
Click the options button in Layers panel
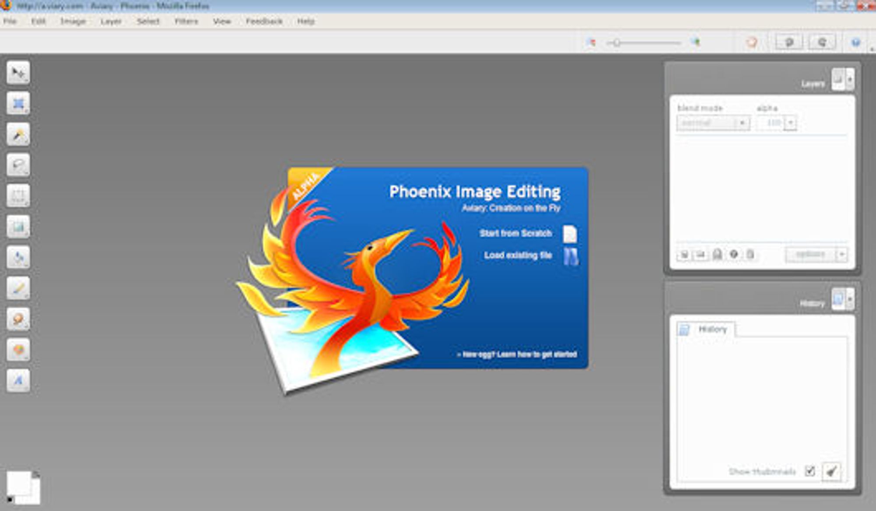[811, 254]
